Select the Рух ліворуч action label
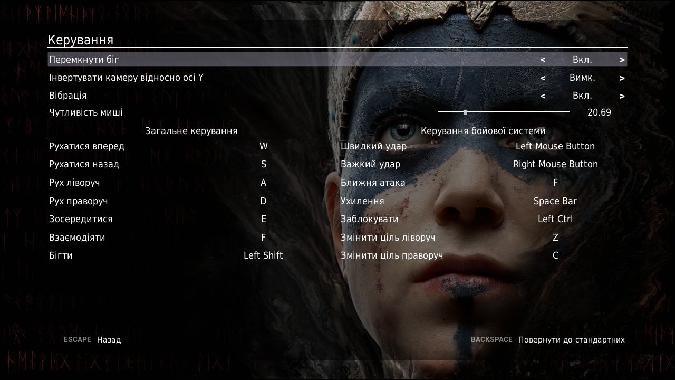Screen dimensions: 675x380 tap(74, 183)
